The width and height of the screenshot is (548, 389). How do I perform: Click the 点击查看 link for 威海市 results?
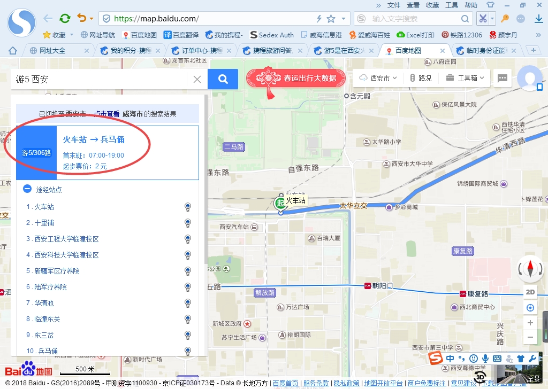tap(106, 114)
